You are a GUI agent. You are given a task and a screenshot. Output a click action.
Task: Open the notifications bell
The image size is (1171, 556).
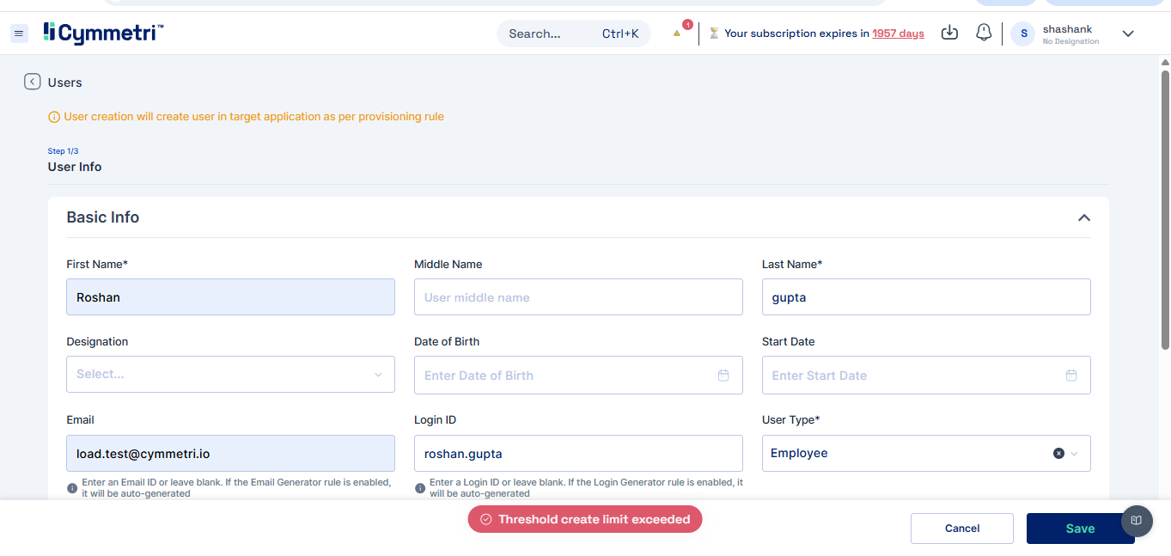click(984, 33)
